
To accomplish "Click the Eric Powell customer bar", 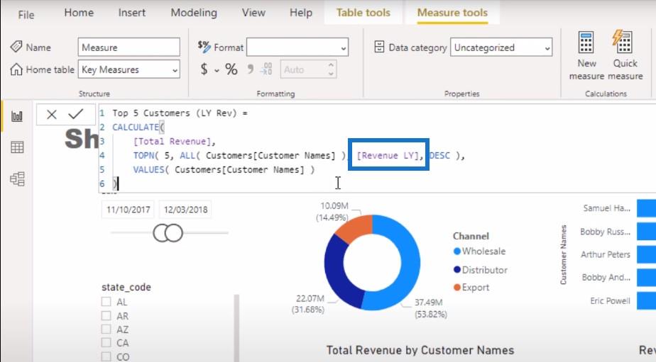I will [646, 300].
